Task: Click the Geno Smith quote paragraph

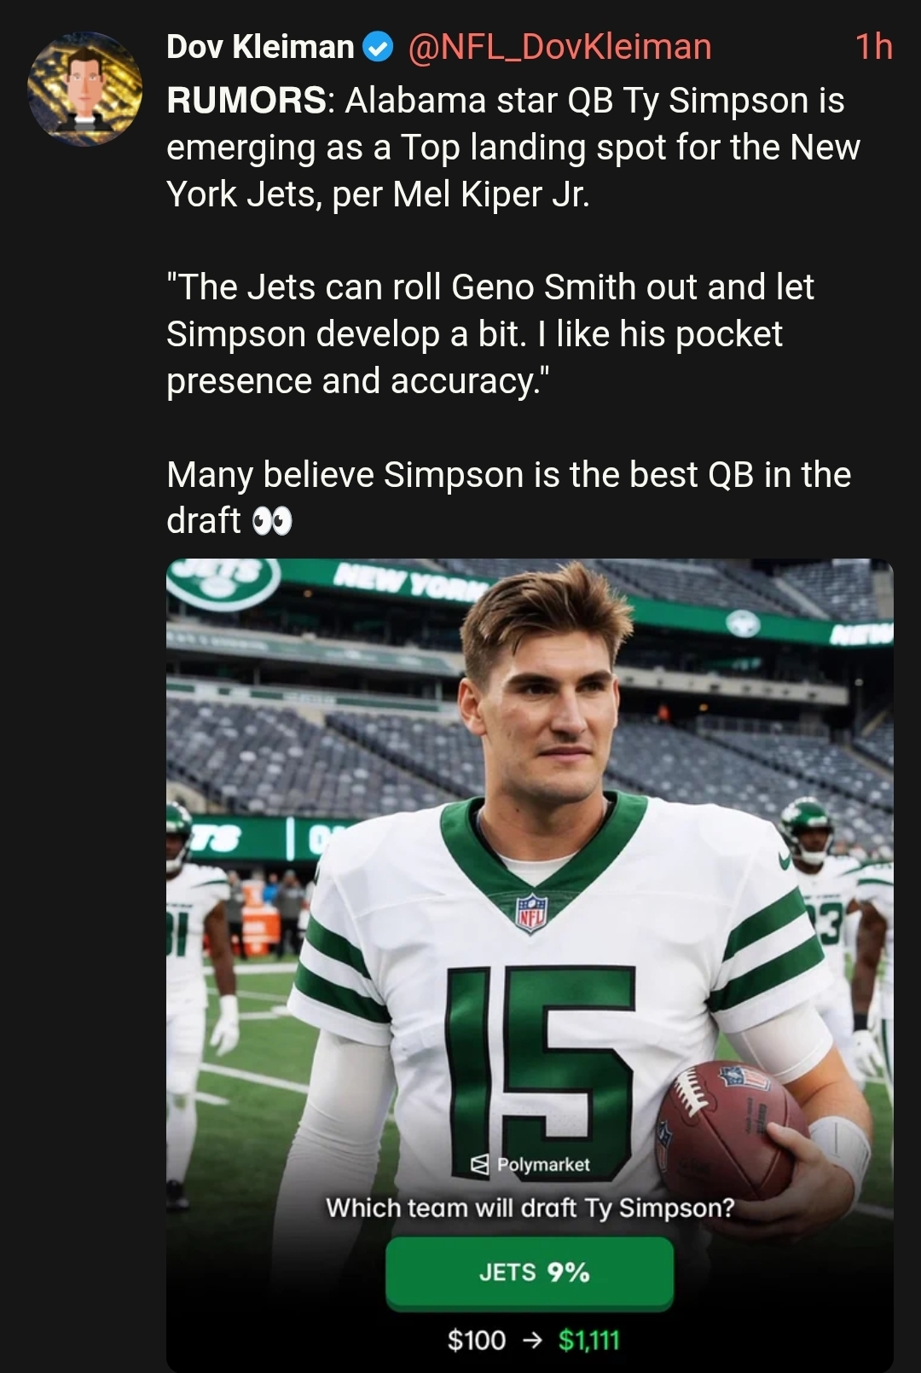Action: (490, 334)
